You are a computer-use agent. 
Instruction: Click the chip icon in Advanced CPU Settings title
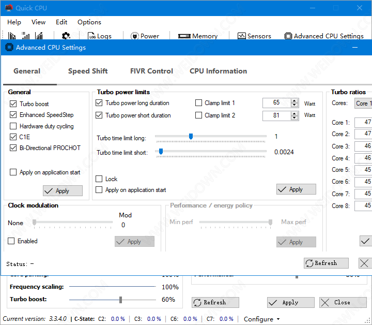click(x=9, y=47)
